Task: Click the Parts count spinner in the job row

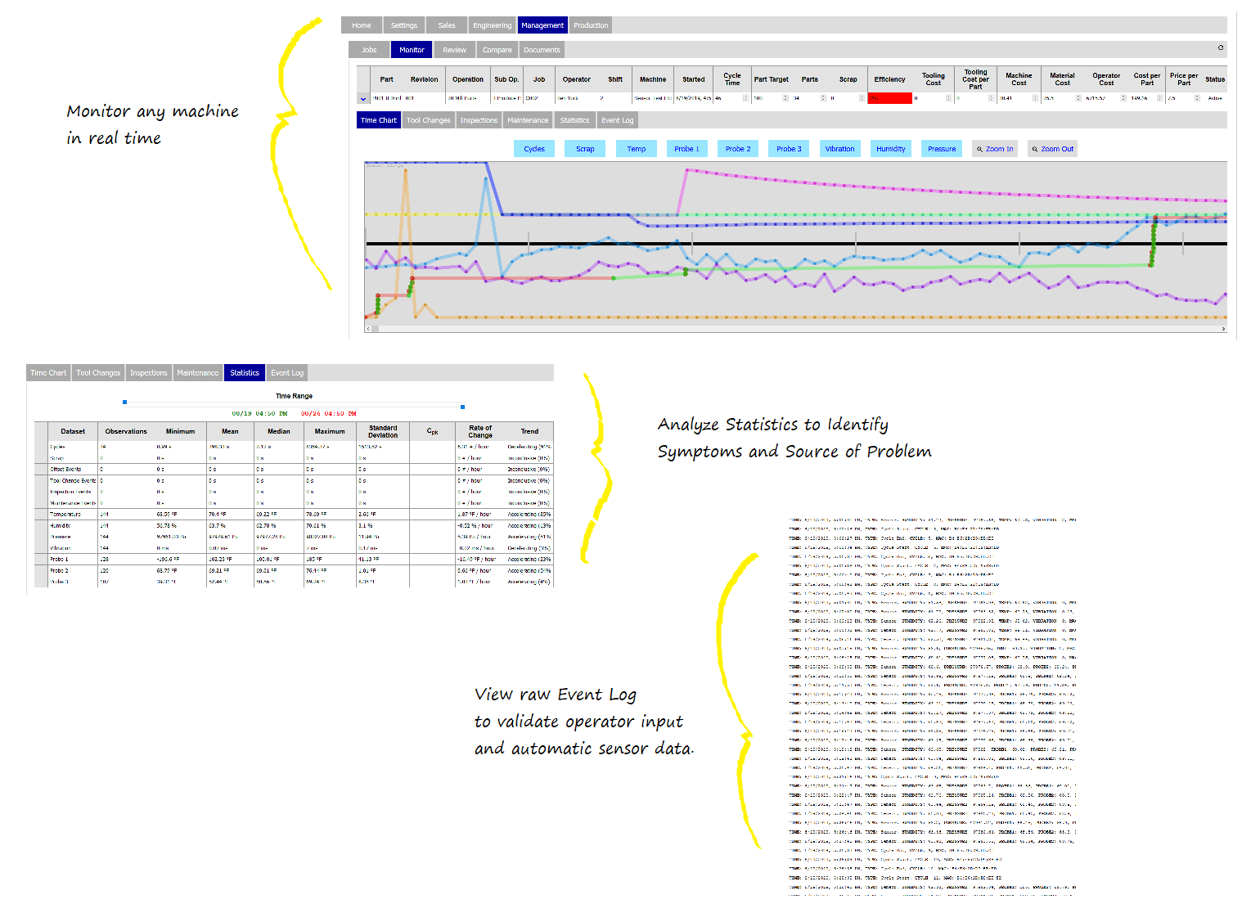Action: (x=823, y=98)
